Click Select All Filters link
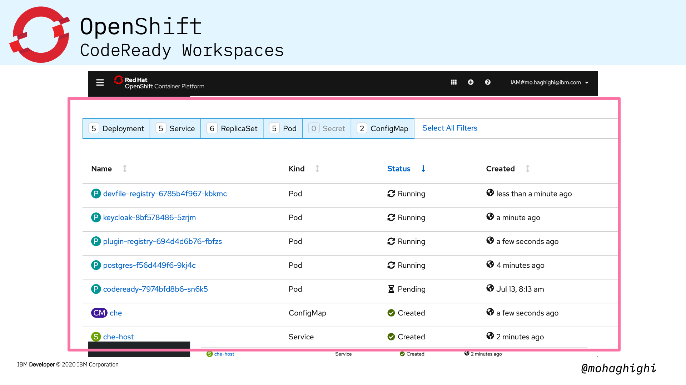The height and width of the screenshot is (385, 686). pyautogui.click(x=449, y=128)
